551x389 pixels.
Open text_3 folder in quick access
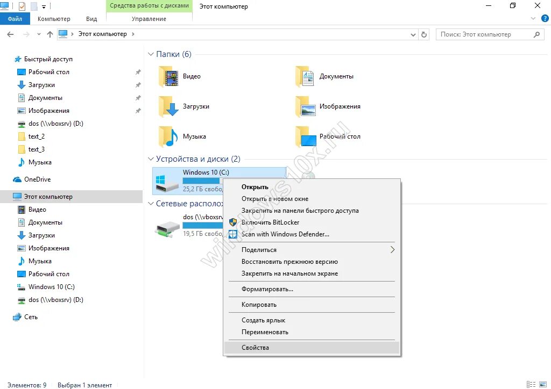[x=37, y=149]
